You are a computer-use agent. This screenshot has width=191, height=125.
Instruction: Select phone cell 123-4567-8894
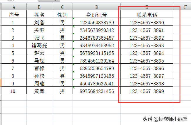(147, 52)
